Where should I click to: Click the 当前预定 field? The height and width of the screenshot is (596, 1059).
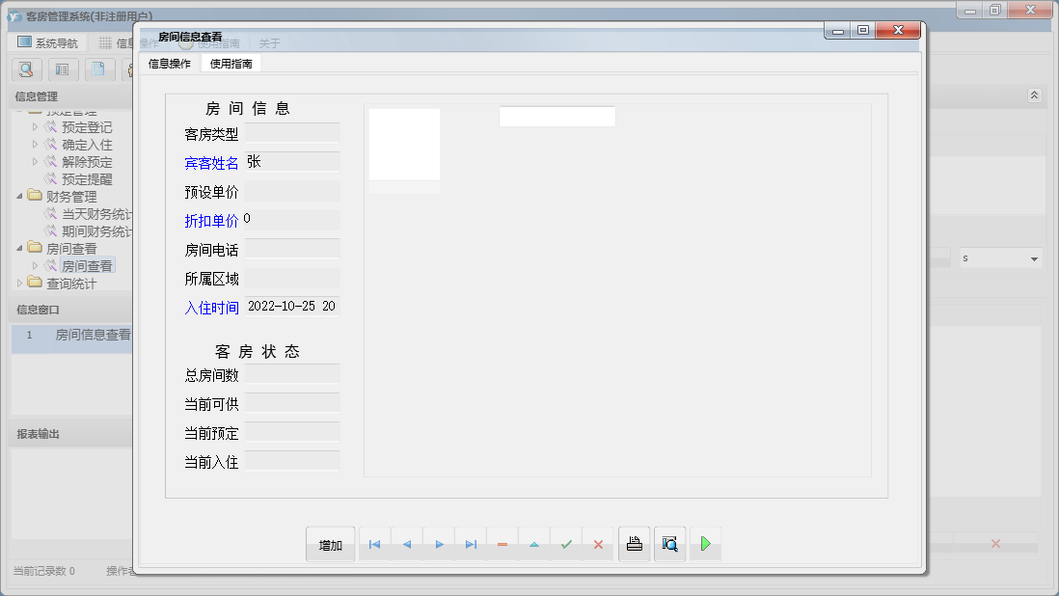292,433
